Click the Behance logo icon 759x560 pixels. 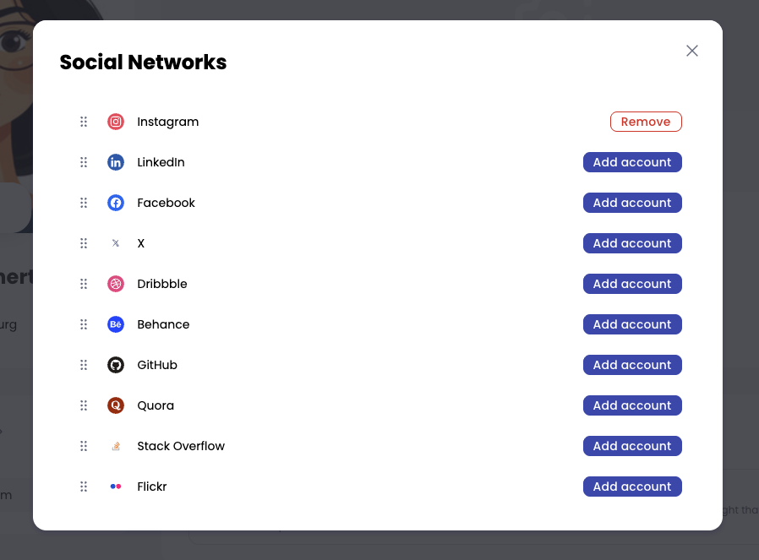[x=116, y=324]
